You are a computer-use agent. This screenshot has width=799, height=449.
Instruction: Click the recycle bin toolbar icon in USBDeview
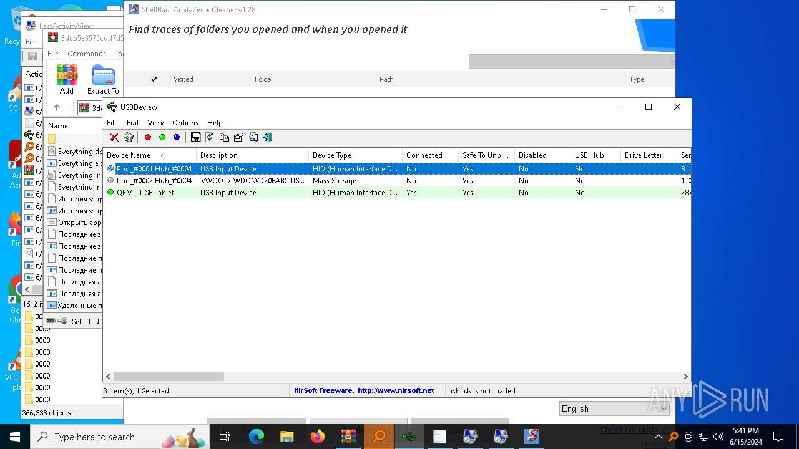[129, 137]
